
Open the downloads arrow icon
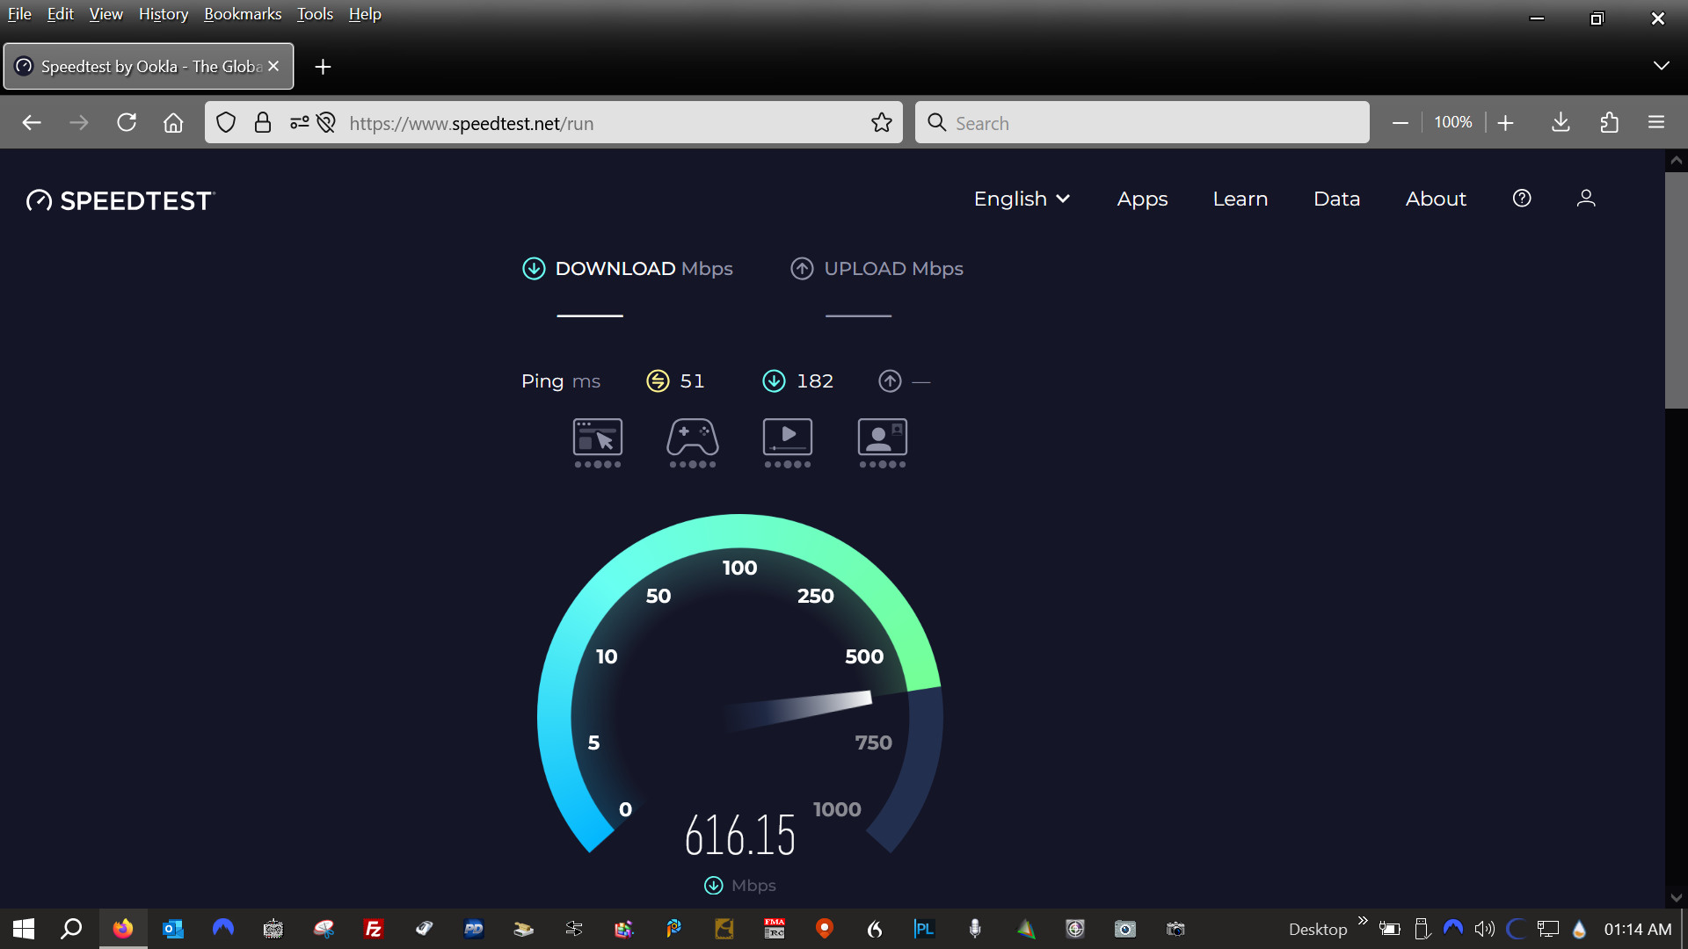(x=1561, y=123)
